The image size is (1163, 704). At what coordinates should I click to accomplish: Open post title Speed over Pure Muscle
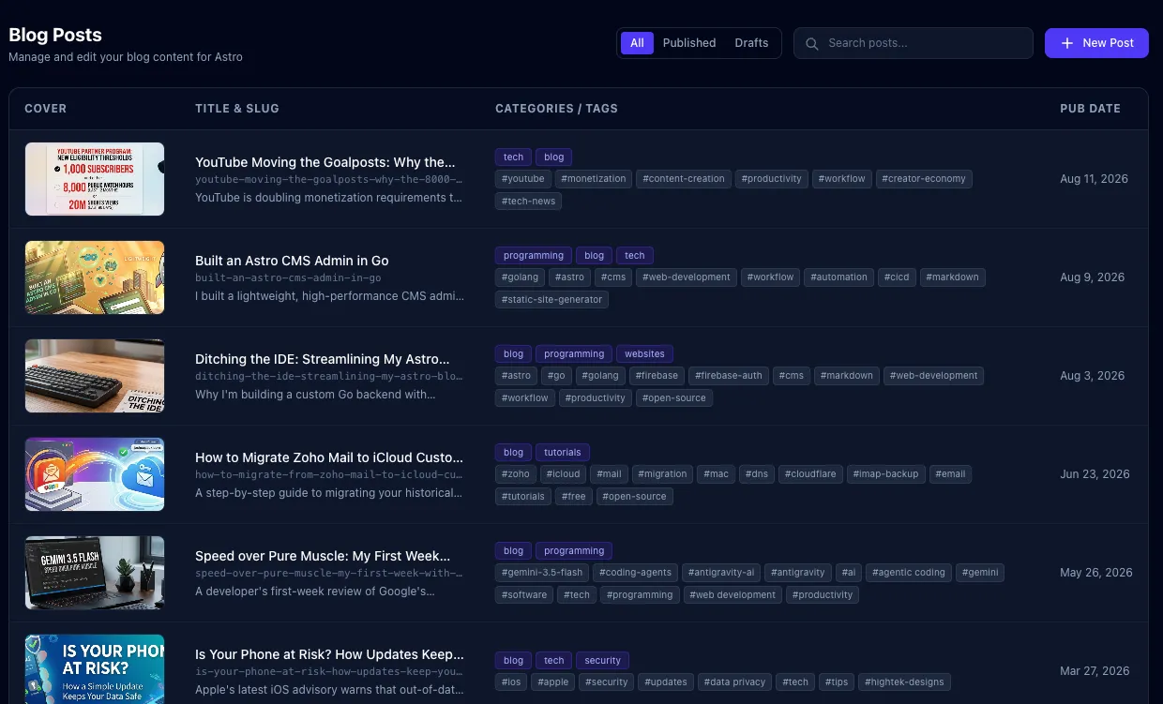tap(323, 556)
